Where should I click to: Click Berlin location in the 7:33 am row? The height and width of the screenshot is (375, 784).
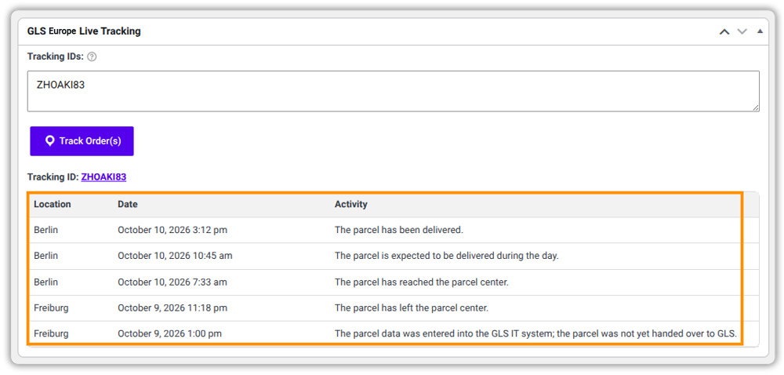(x=46, y=282)
